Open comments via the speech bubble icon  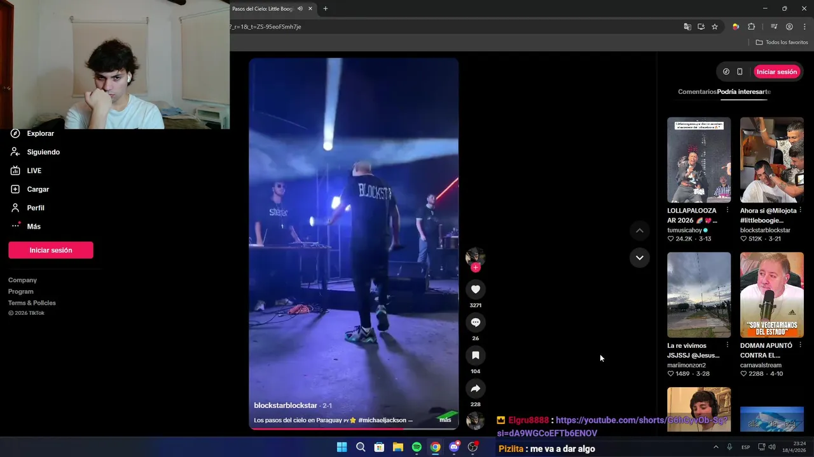pyautogui.click(x=475, y=322)
